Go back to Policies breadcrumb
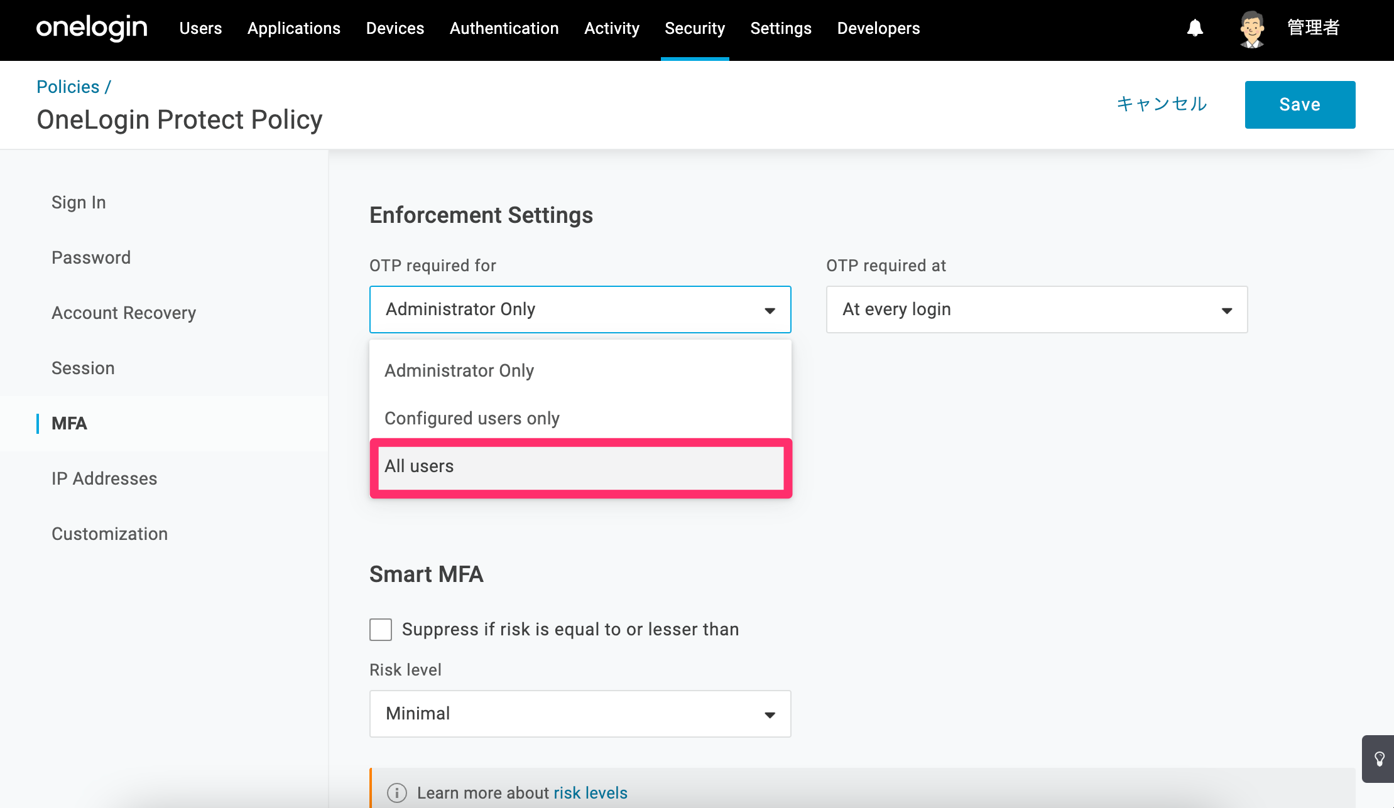Viewport: 1394px width, 808px height. [68, 87]
